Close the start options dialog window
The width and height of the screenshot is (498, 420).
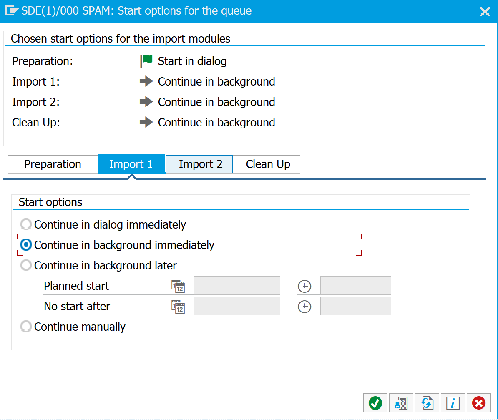pos(485,11)
